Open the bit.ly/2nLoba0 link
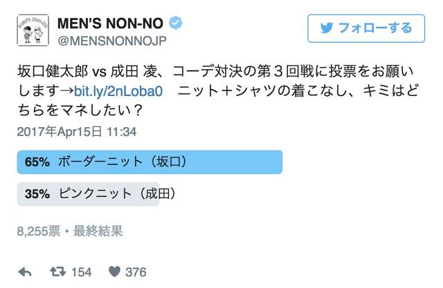Viewport: 443px width, 288px height. tap(132, 91)
